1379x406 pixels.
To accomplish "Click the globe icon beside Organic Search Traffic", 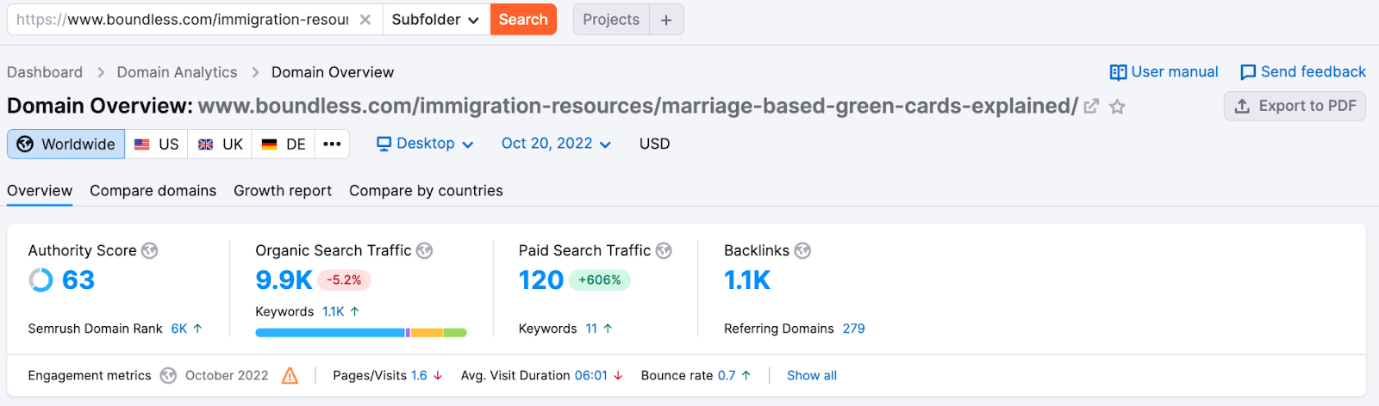I will point(424,250).
